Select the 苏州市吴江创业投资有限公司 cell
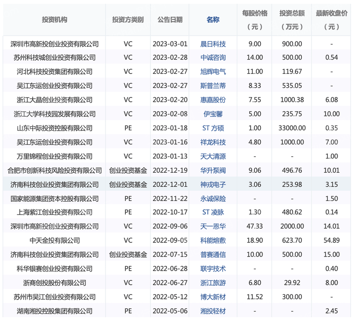Screen dimensions: 353x321 click(54, 297)
